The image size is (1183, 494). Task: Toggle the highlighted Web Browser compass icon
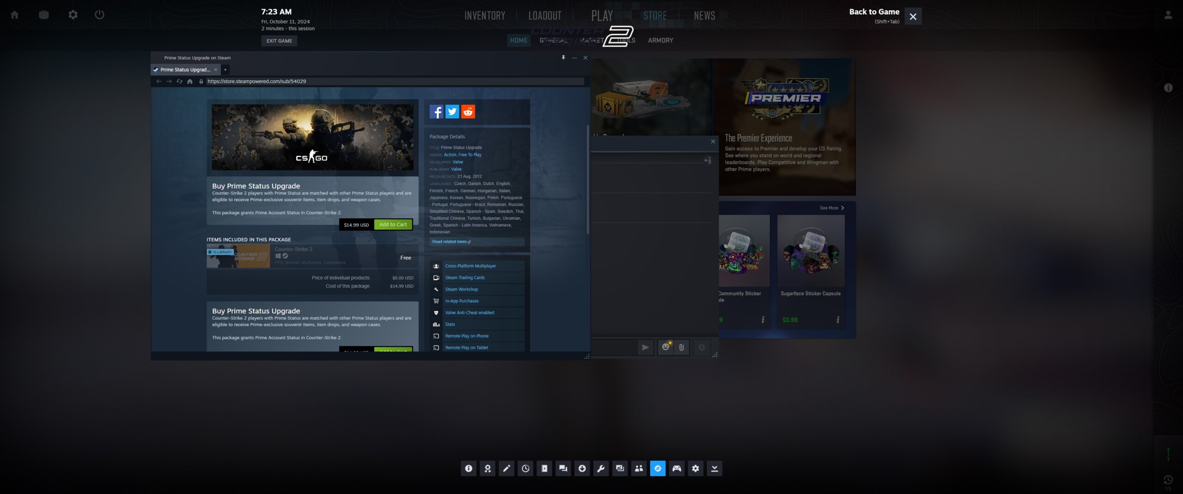pyautogui.click(x=658, y=468)
